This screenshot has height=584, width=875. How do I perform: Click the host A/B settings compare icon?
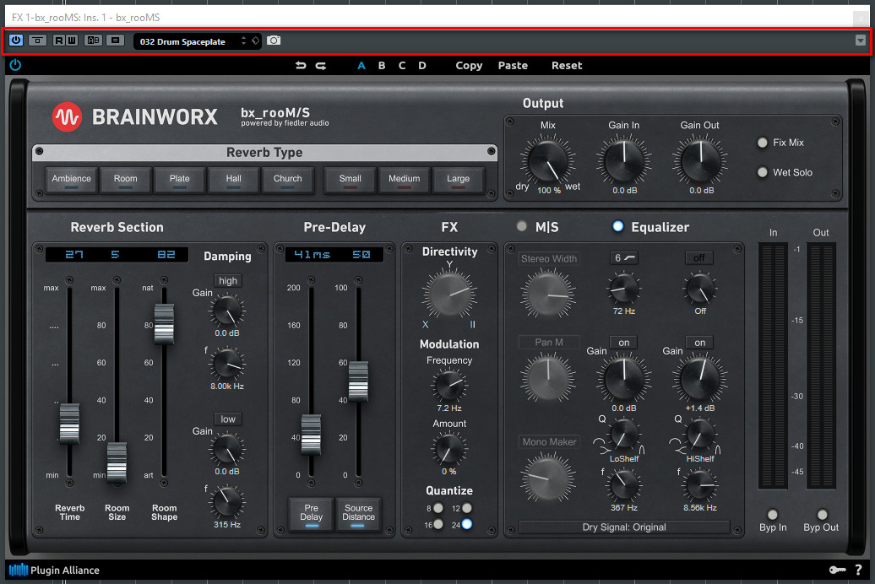click(x=93, y=41)
